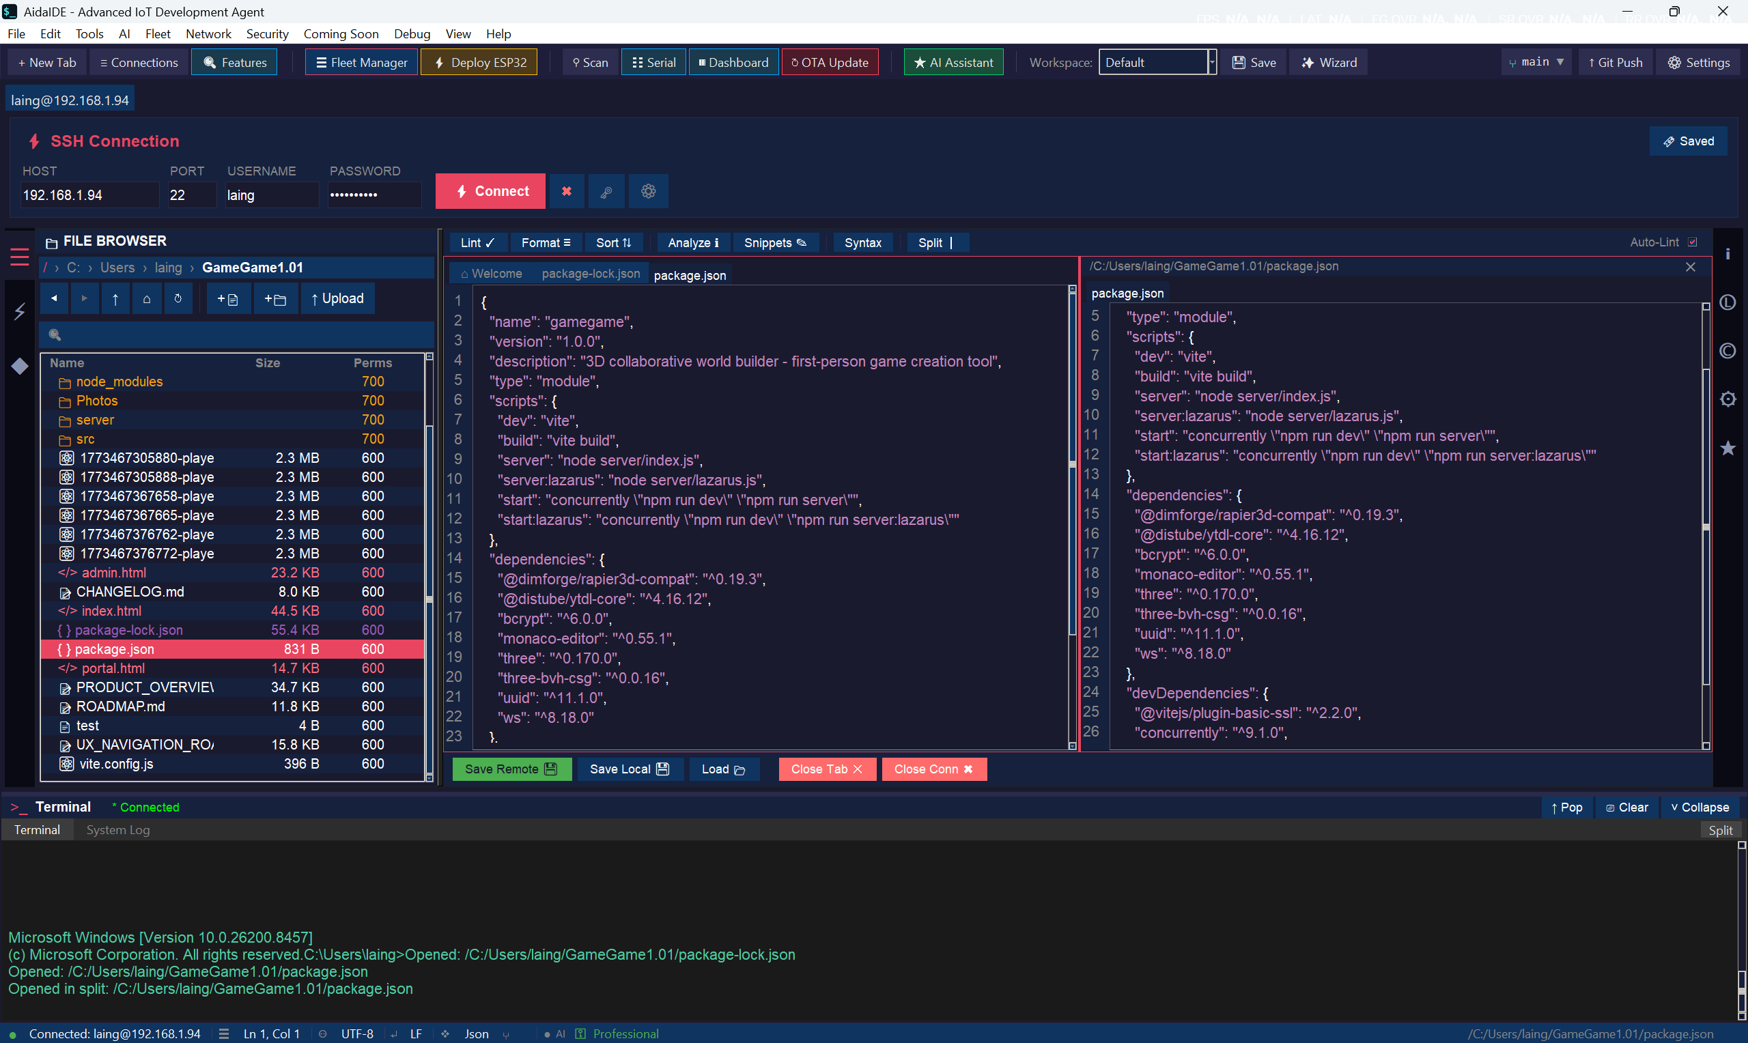Open Settings from top toolbar

point(1698,62)
